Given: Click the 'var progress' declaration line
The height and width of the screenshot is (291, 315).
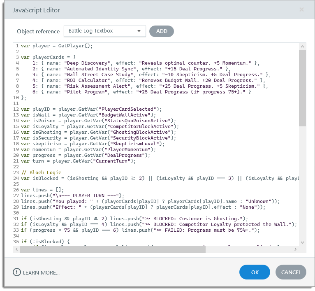Looking at the screenshot, I should 86,155.
